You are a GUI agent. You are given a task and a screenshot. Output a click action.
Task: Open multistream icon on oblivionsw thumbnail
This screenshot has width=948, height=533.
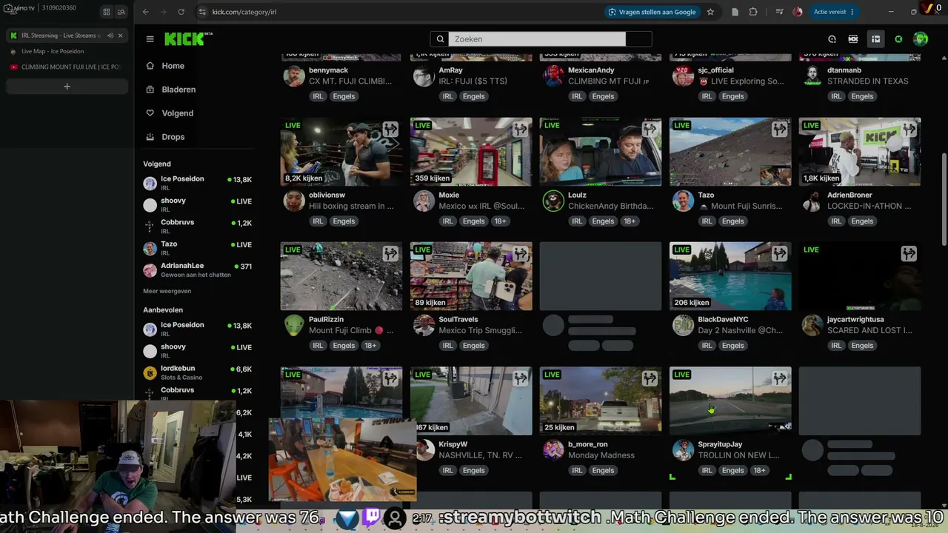point(390,130)
